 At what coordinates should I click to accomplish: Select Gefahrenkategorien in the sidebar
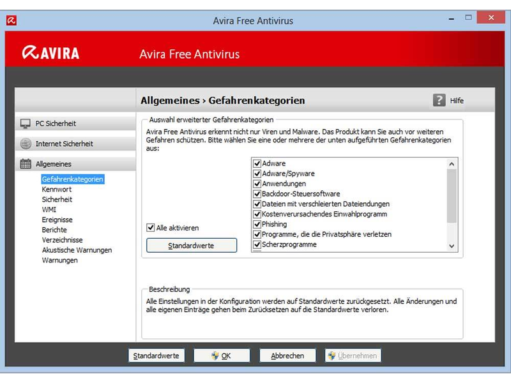tap(73, 179)
